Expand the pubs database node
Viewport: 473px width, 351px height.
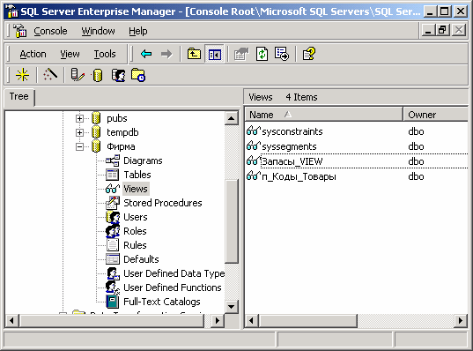[x=79, y=118]
